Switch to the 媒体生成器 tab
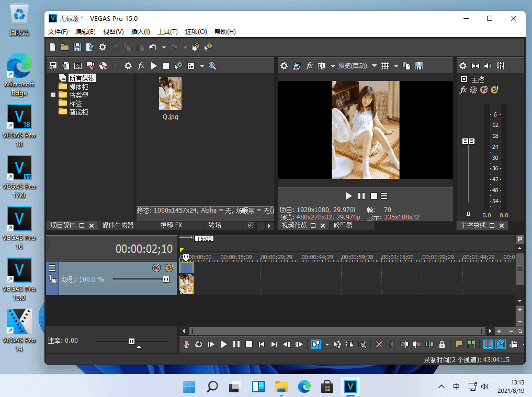532x397 pixels. (x=118, y=225)
